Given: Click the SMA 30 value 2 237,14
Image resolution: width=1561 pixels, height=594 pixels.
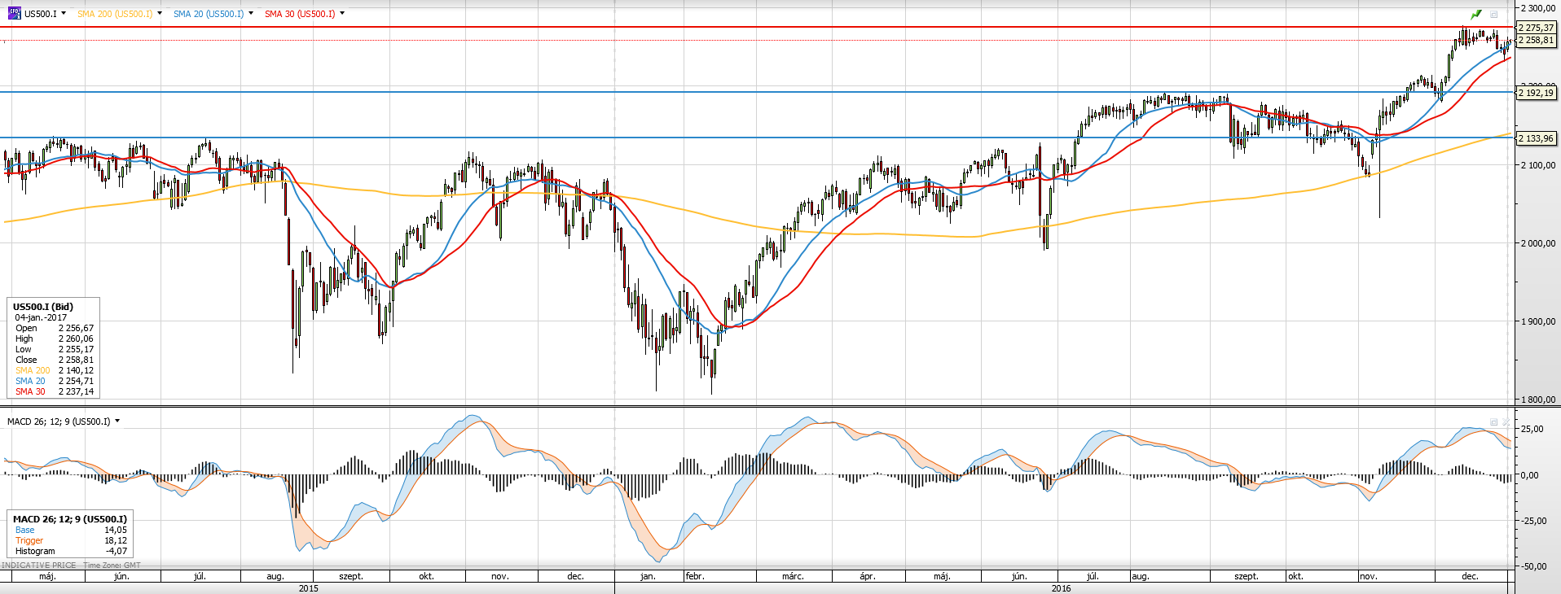Looking at the screenshot, I should [76, 391].
